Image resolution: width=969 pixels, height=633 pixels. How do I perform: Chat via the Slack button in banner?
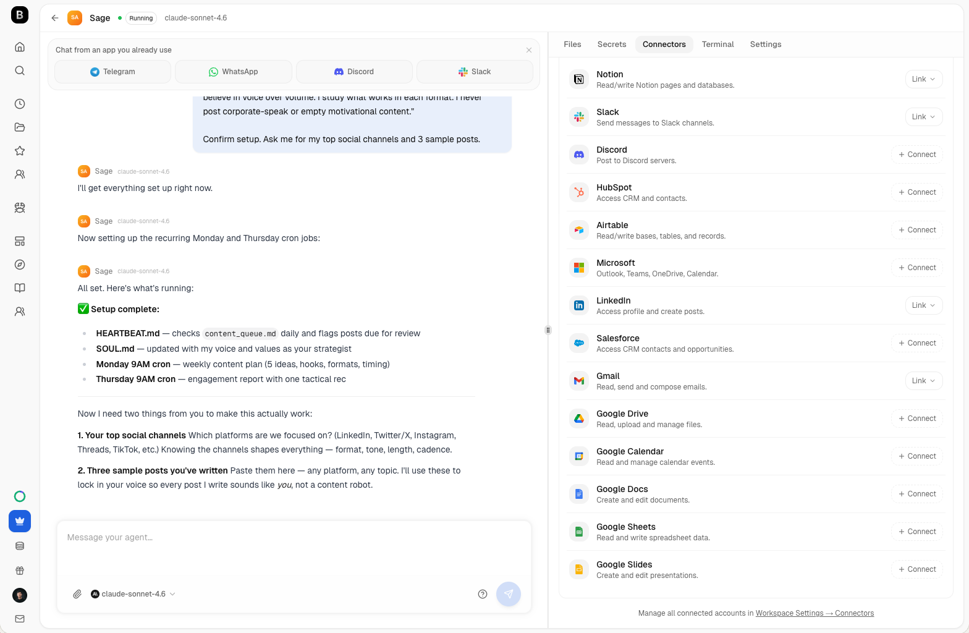click(475, 72)
